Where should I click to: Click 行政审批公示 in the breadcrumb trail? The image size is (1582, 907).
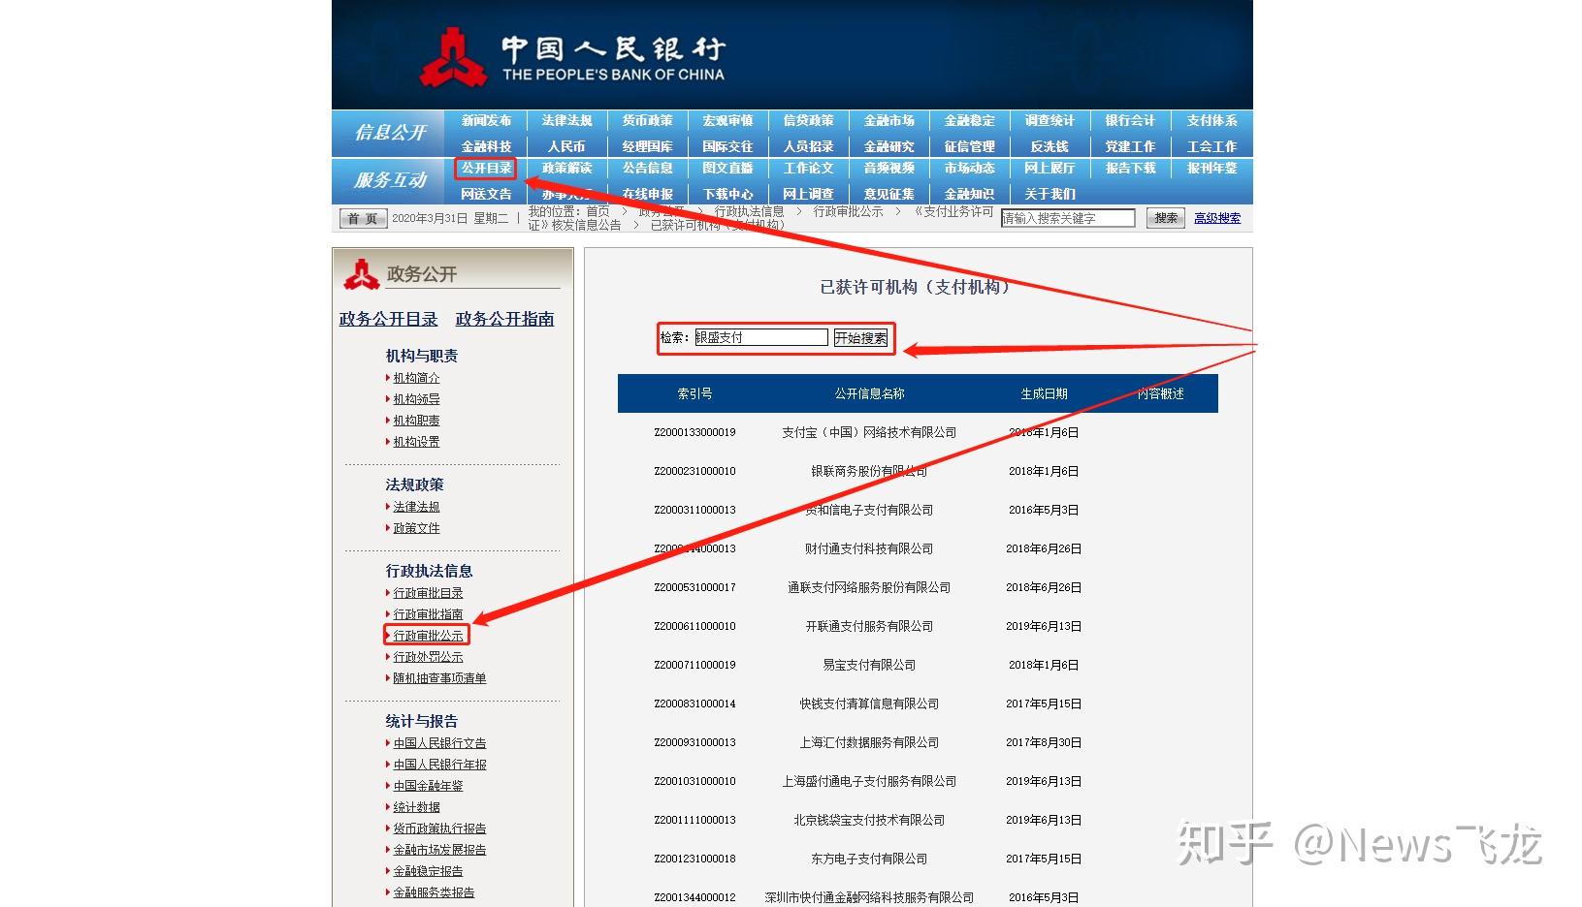pos(848,211)
